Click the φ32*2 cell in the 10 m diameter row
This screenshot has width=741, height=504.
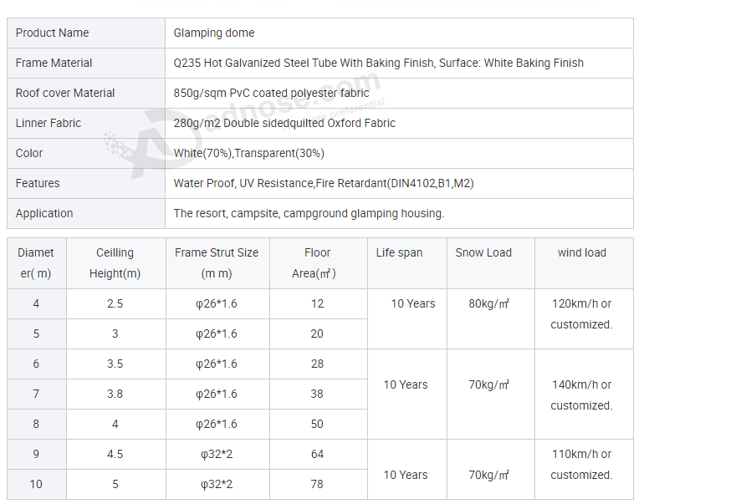[x=217, y=484]
